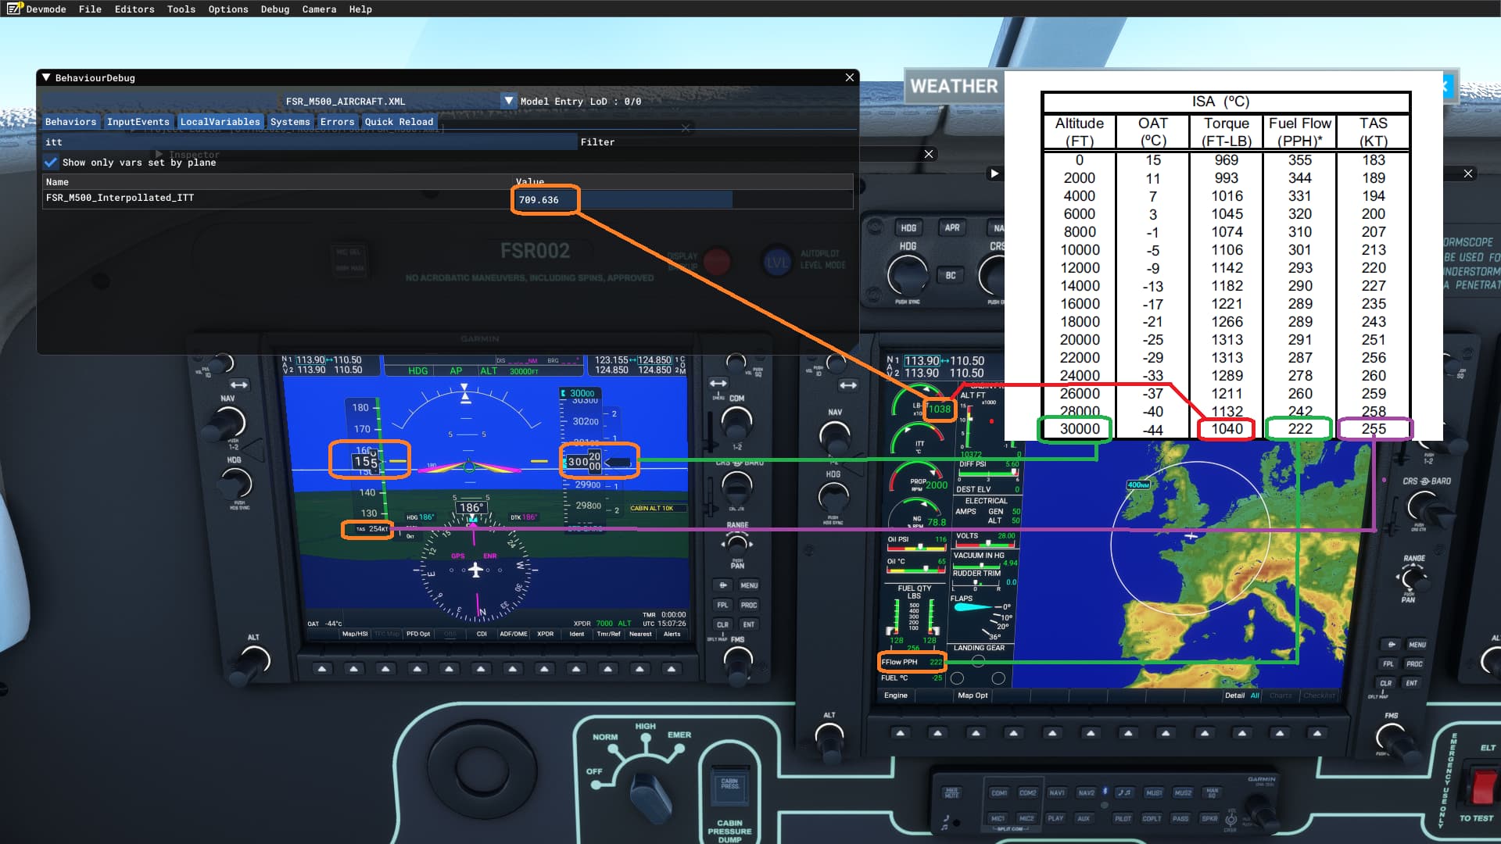This screenshot has height=844, width=1501.
Task: Toggle MIC1 on the audio panel
Action: [998, 818]
